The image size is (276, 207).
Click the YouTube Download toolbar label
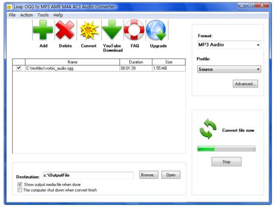pyautogui.click(x=112, y=48)
